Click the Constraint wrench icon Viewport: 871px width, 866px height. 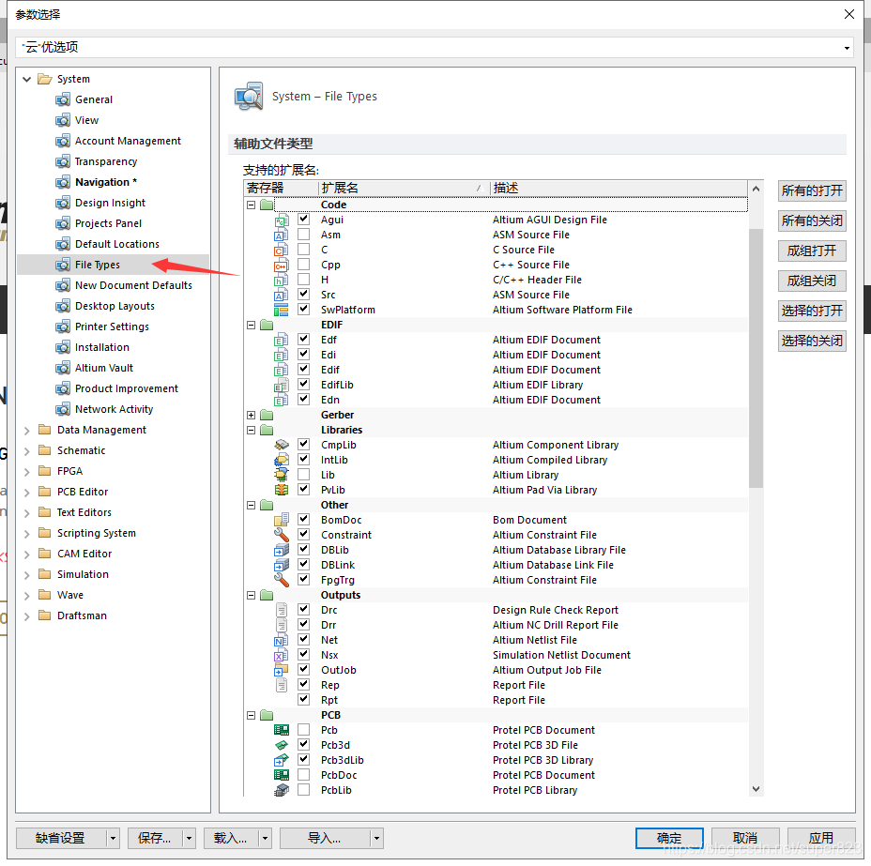[x=281, y=535]
